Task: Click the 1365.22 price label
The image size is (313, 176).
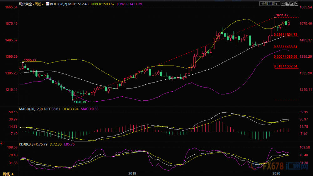Action: pos(30,61)
